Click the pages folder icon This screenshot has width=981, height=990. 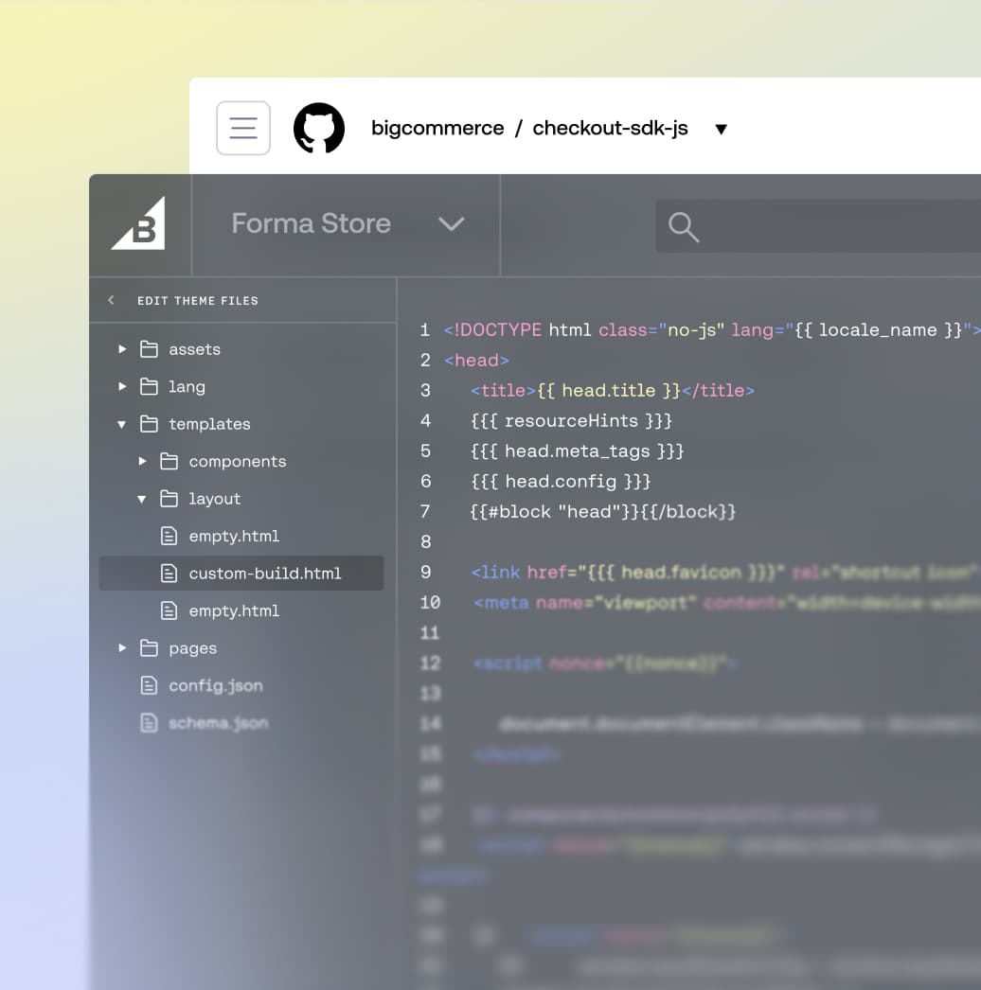pyautogui.click(x=149, y=647)
